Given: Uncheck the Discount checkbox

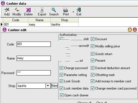Looking at the screenshot, I should pyautogui.click(x=92, y=39).
